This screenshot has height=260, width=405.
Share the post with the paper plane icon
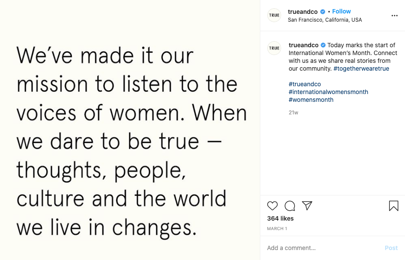click(x=307, y=205)
